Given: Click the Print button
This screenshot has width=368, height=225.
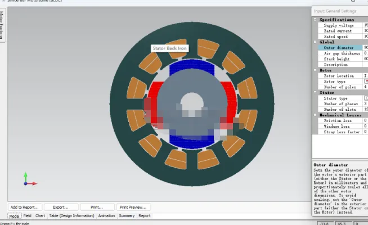Looking at the screenshot, I should tap(97, 207).
